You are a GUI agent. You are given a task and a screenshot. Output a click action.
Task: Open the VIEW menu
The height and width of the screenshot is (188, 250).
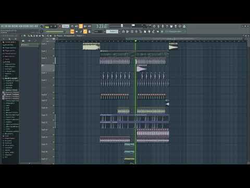(x=20, y=26)
